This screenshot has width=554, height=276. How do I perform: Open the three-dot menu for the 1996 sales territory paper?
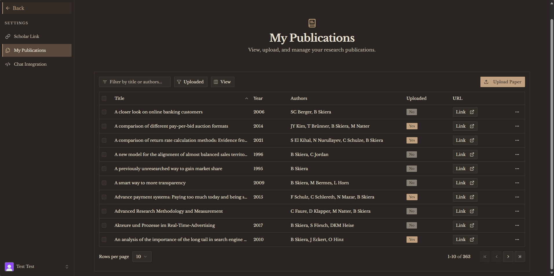(517, 154)
